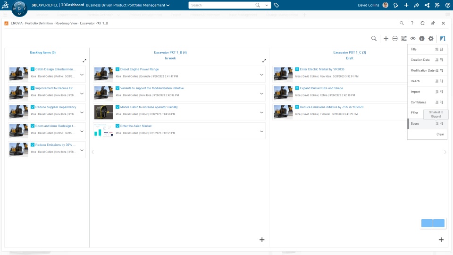The width and height of the screenshot is (453, 255).
Task: Sort Creation Date ascending icon
Action: click(x=437, y=60)
